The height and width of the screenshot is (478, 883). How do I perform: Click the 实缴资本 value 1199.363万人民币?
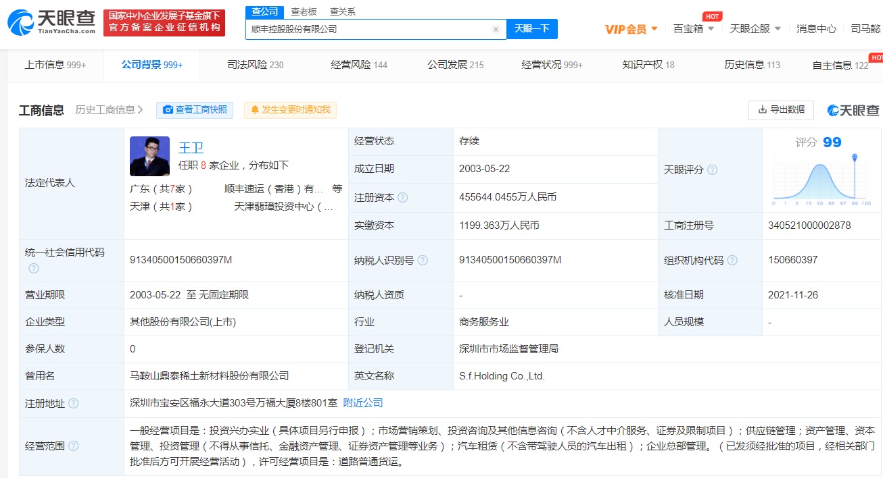pos(499,225)
